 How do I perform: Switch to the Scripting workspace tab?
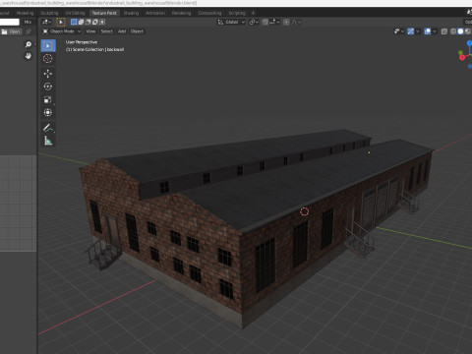[237, 13]
